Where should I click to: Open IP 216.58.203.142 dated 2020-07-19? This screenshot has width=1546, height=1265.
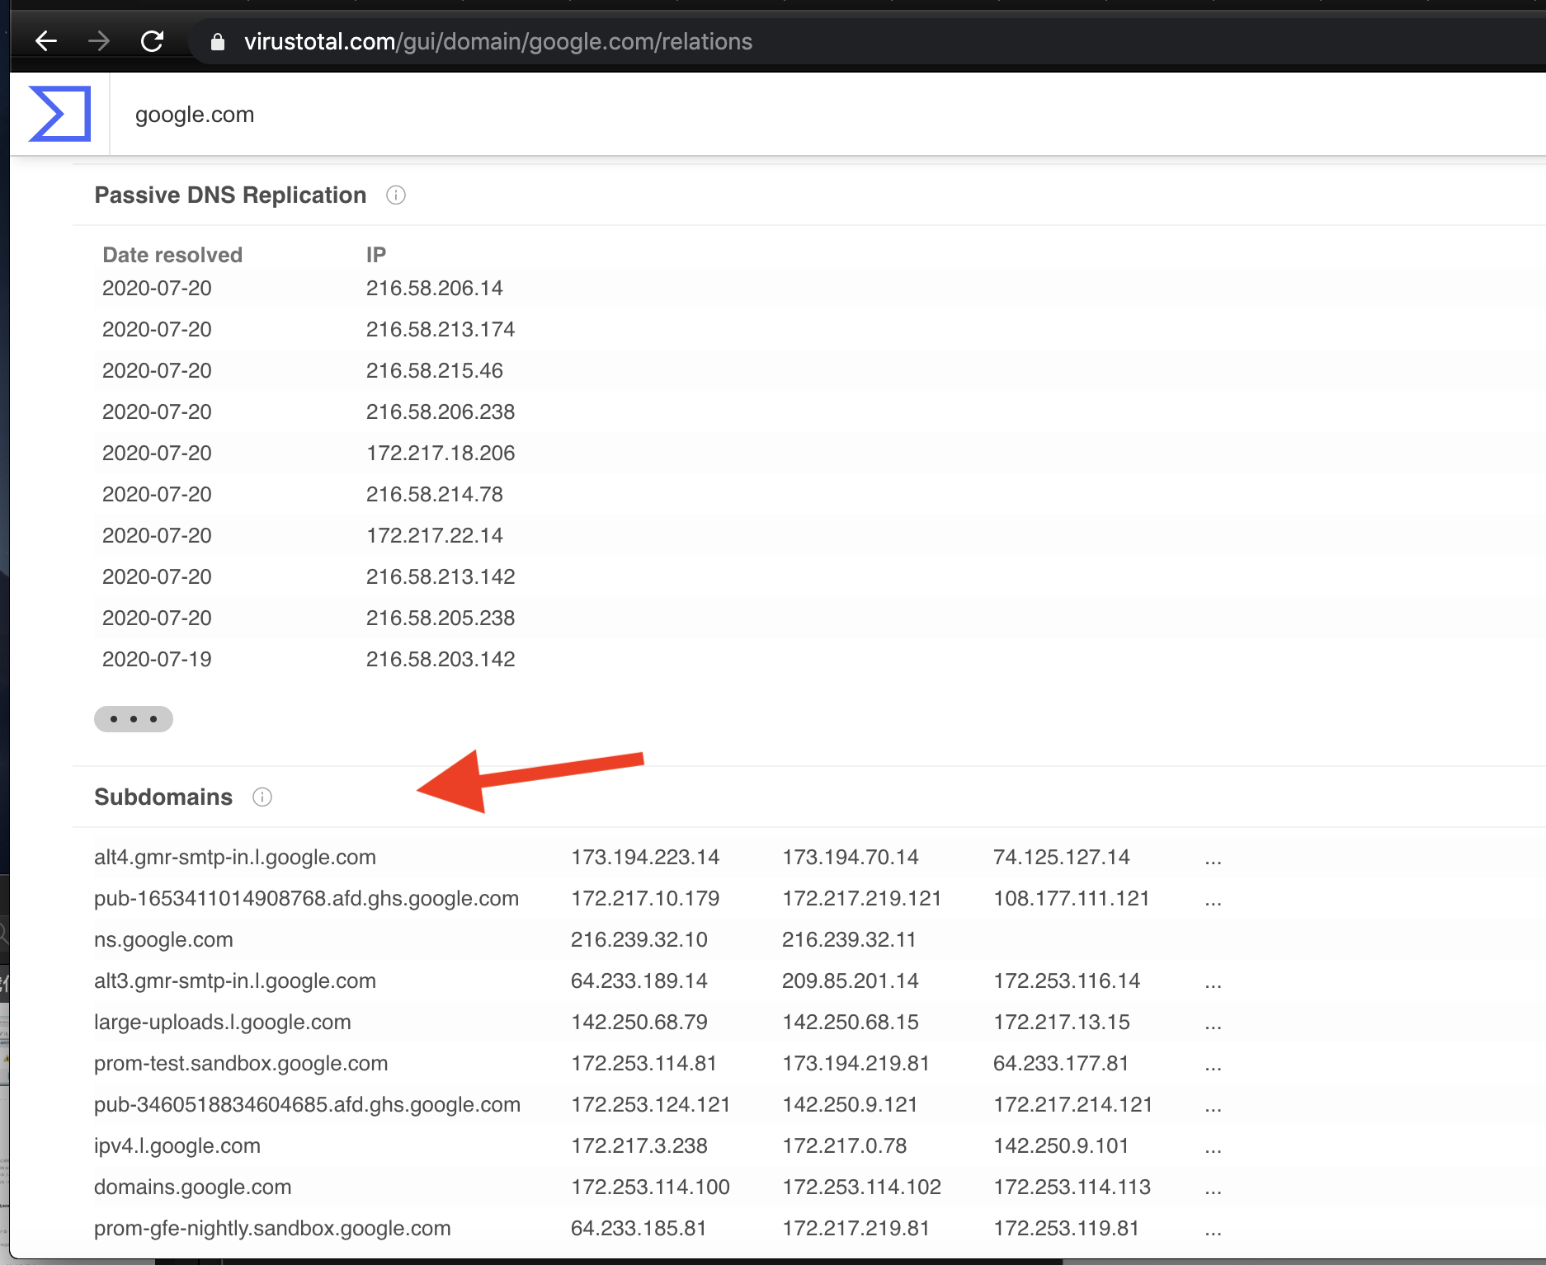440,660
